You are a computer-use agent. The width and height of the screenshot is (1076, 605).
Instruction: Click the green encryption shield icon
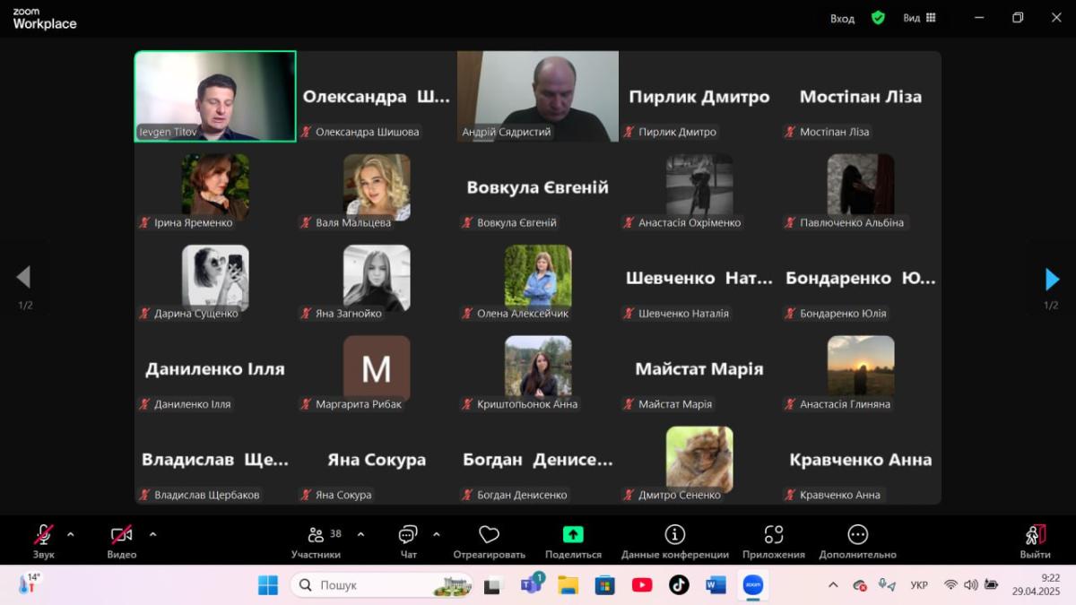click(x=878, y=18)
